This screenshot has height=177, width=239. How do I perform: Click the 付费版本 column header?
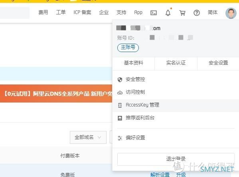(70, 156)
